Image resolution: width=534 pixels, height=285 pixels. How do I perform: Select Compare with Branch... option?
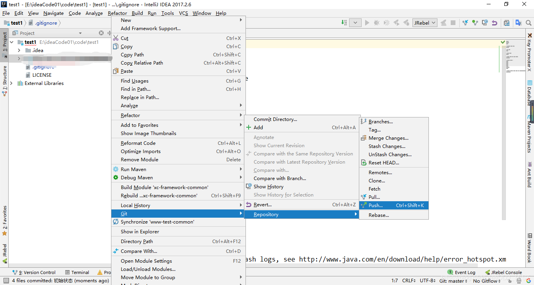pyautogui.click(x=302, y=178)
